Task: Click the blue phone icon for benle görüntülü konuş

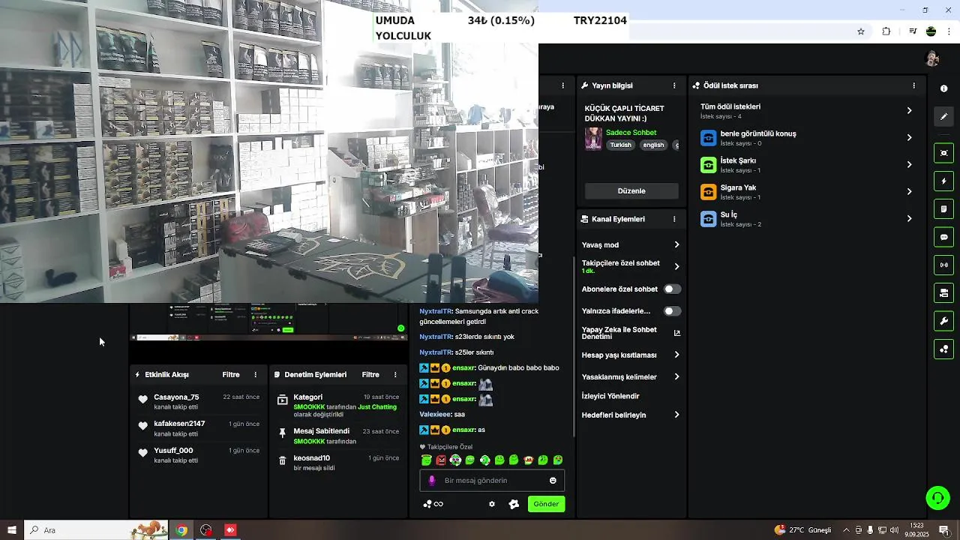Action: click(708, 138)
